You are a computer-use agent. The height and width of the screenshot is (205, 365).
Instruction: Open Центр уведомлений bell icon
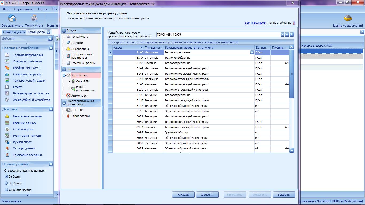pos(348,18)
